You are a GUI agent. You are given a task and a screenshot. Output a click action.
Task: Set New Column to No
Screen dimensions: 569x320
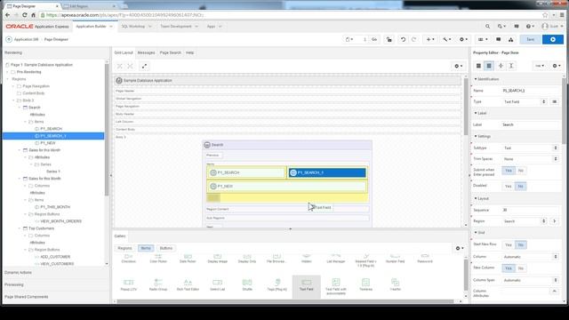pos(521,268)
